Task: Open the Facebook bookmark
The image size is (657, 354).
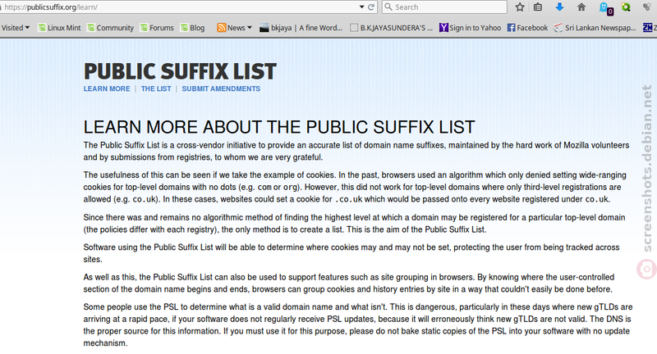Action: [527, 28]
